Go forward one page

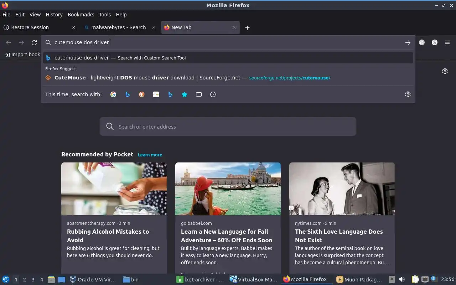tap(21, 42)
